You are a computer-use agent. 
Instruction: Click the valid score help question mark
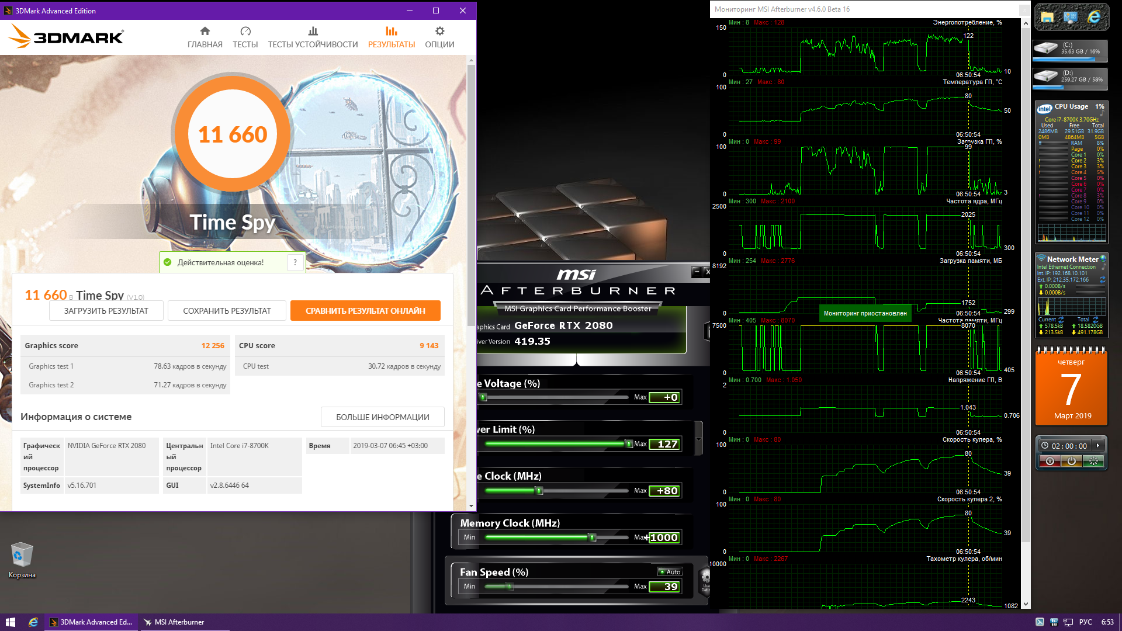tap(295, 262)
